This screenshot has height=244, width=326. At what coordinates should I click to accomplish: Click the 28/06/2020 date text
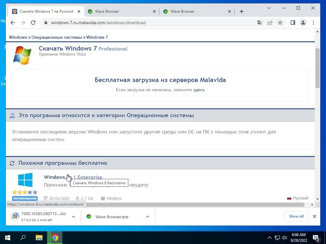click(x=59, y=198)
